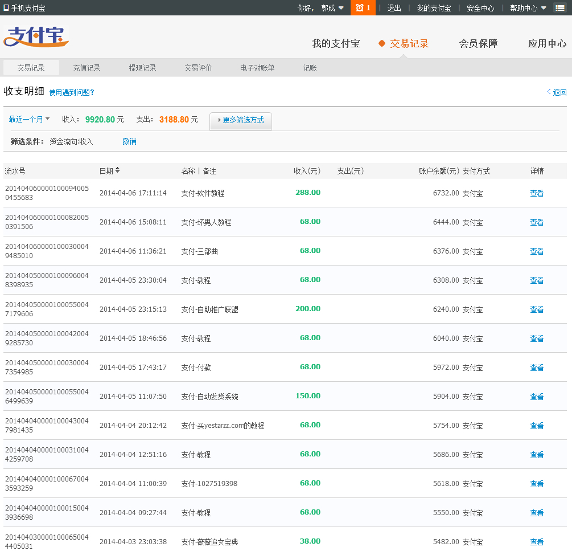
Task: Open the 电子对账单 tab
Action: pyautogui.click(x=257, y=68)
